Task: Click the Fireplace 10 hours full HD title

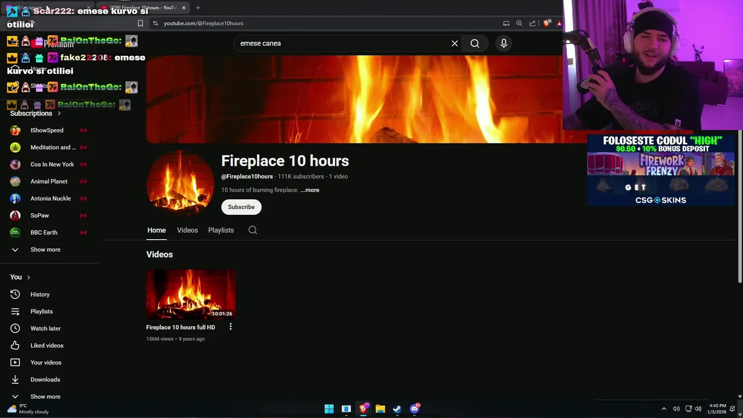Action: [x=181, y=327]
